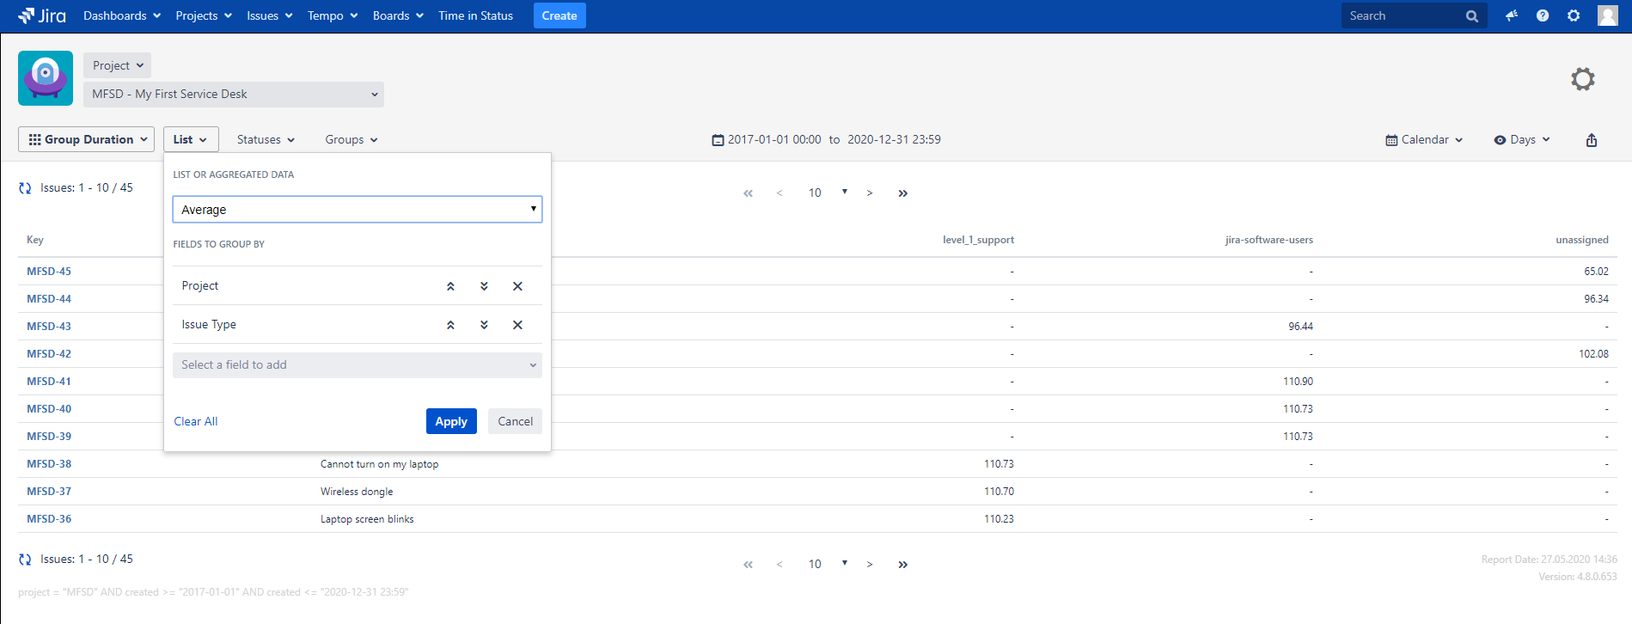This screenshot has height=624, width=1632.
Task: Open the MFSD project selector dropdown
Action: (234, 95)
